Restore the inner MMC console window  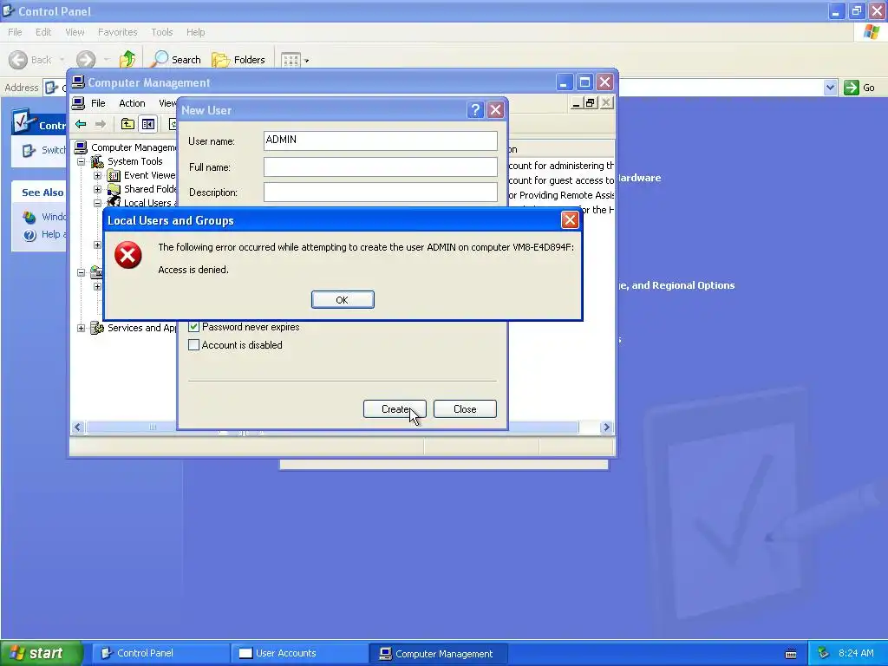point(591,102)
